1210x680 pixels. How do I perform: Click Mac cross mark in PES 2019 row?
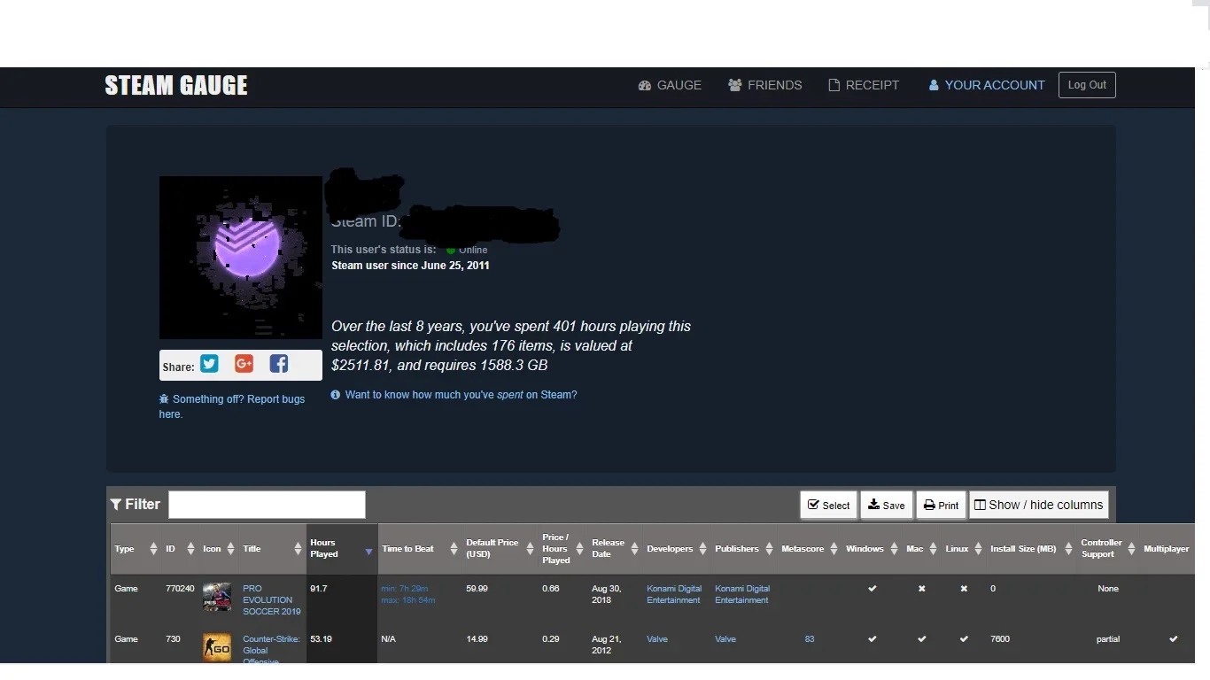click(x=922, y=589)
